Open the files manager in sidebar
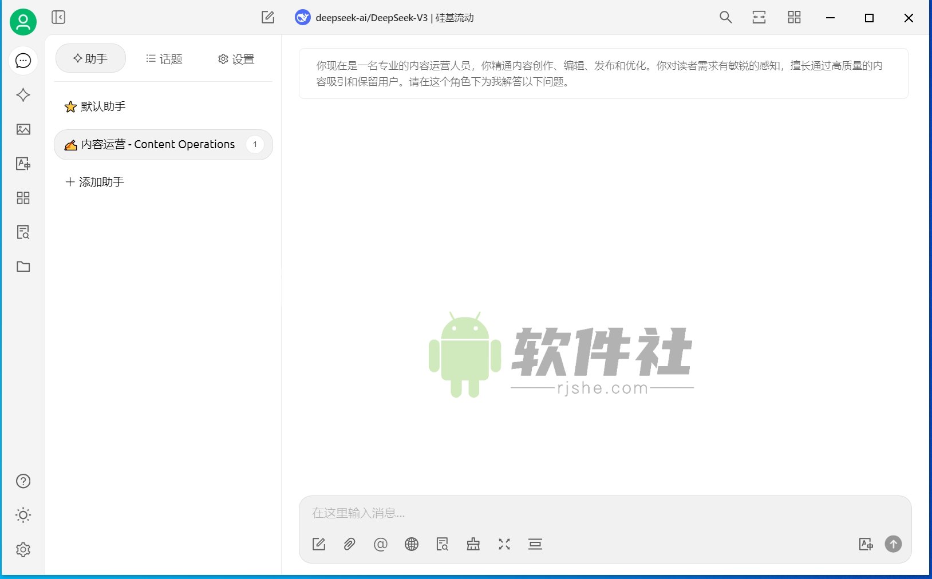Screen dimensions: 932x579 click(x=23, y=267)
